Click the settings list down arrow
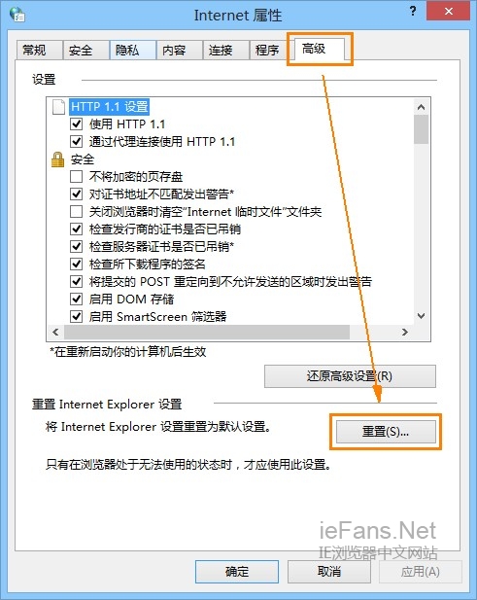This screenshot has height=600, width=477. (x=422, y=316)
